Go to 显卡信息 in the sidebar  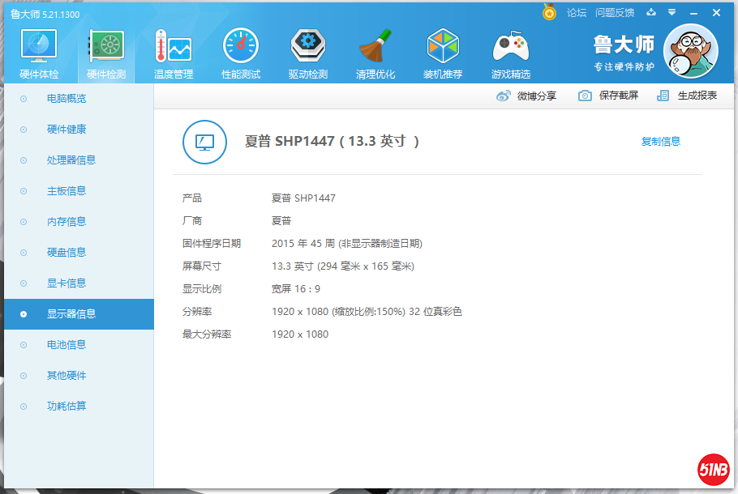click(x=67, y=283)
